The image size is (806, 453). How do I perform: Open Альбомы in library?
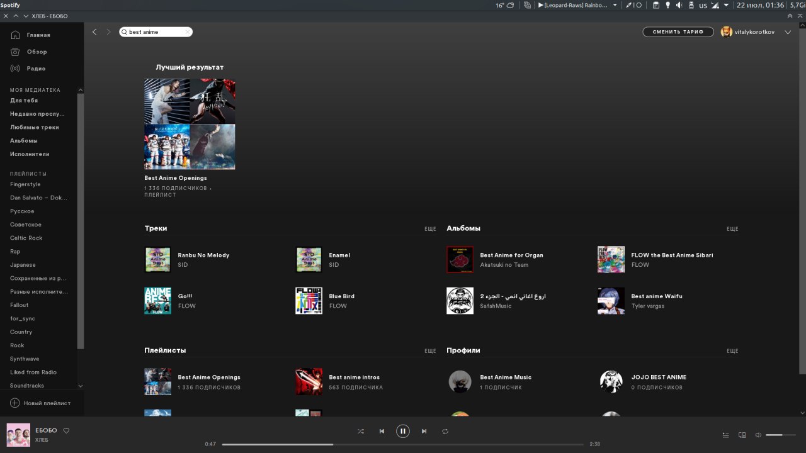[24, 141]
